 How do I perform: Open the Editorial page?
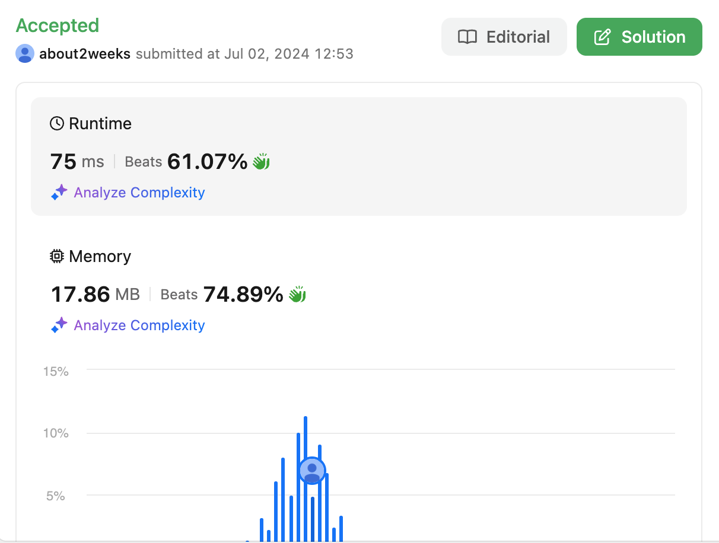click(504, 37)
